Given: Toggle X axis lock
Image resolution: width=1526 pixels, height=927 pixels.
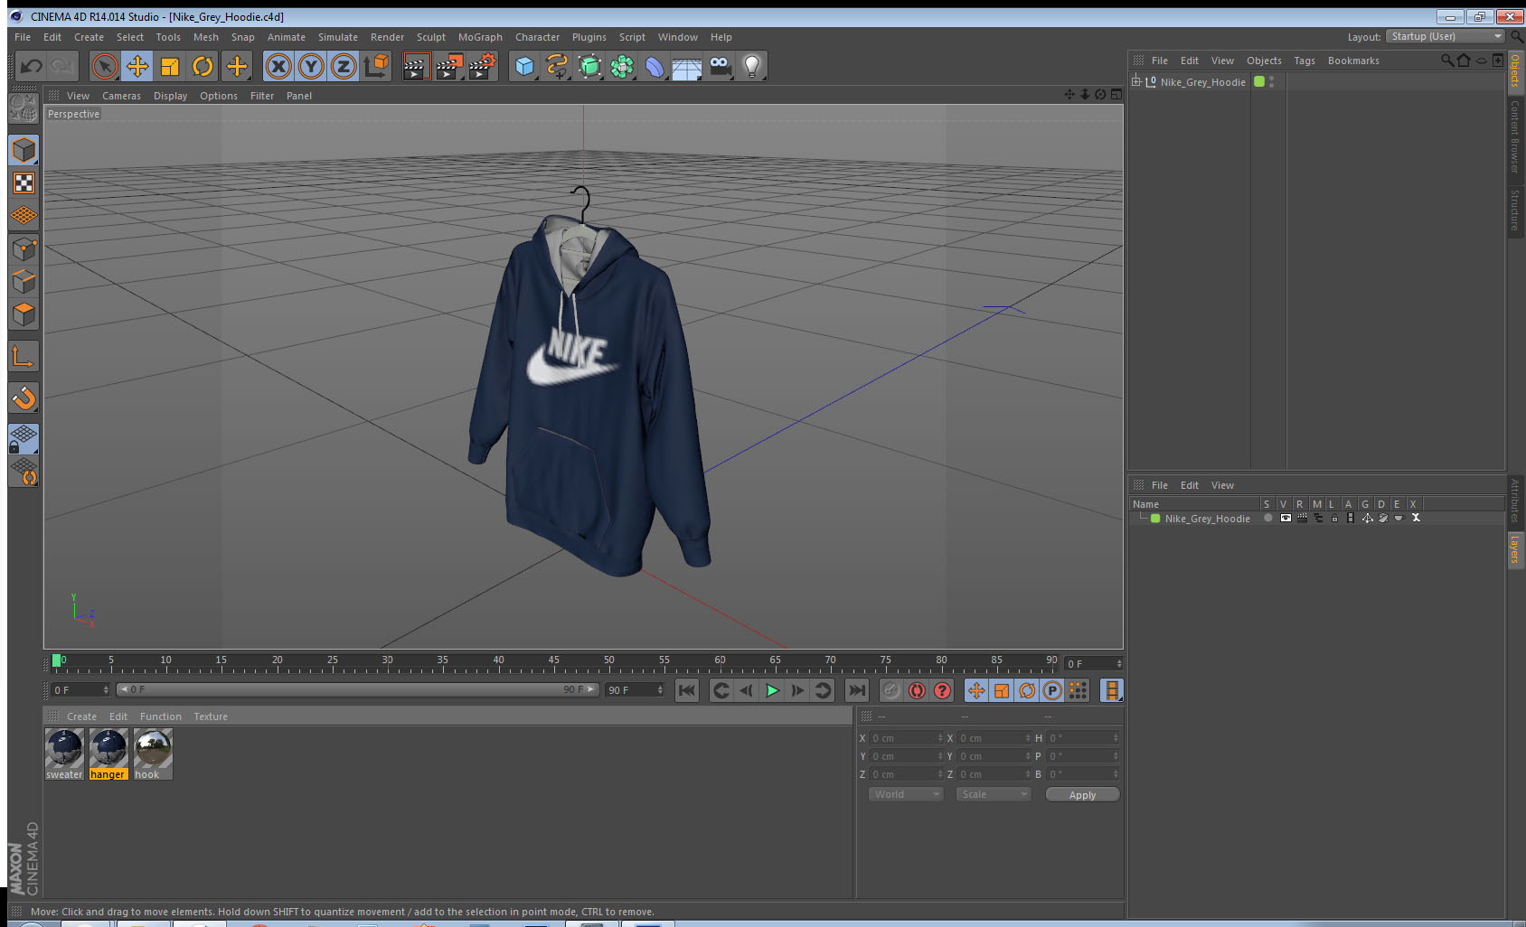Looking at the screenshot, I should tap(278, 66).
